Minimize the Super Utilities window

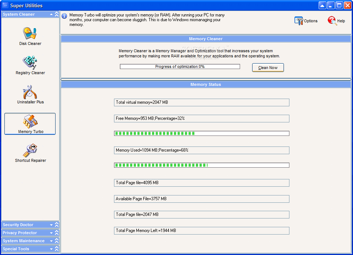click(330, 5)
